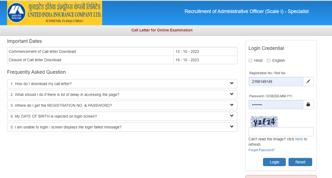Image resolution: width=332 pixels, height=178 pixels.
Task: Click the 'Recruitment of Administrative Officer' title
Action: pos(246,11)
